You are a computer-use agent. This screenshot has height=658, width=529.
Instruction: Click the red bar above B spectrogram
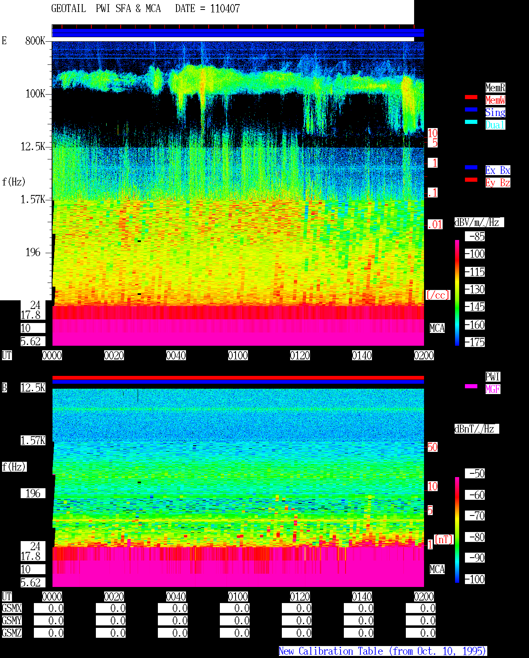[238, 378]
